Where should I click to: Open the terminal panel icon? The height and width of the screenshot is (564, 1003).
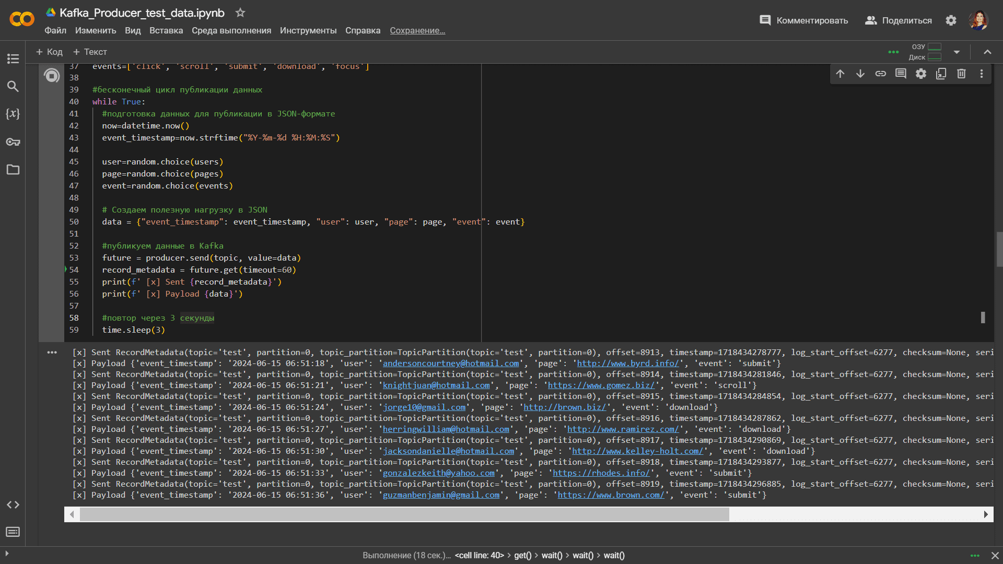tap(13, 532)
